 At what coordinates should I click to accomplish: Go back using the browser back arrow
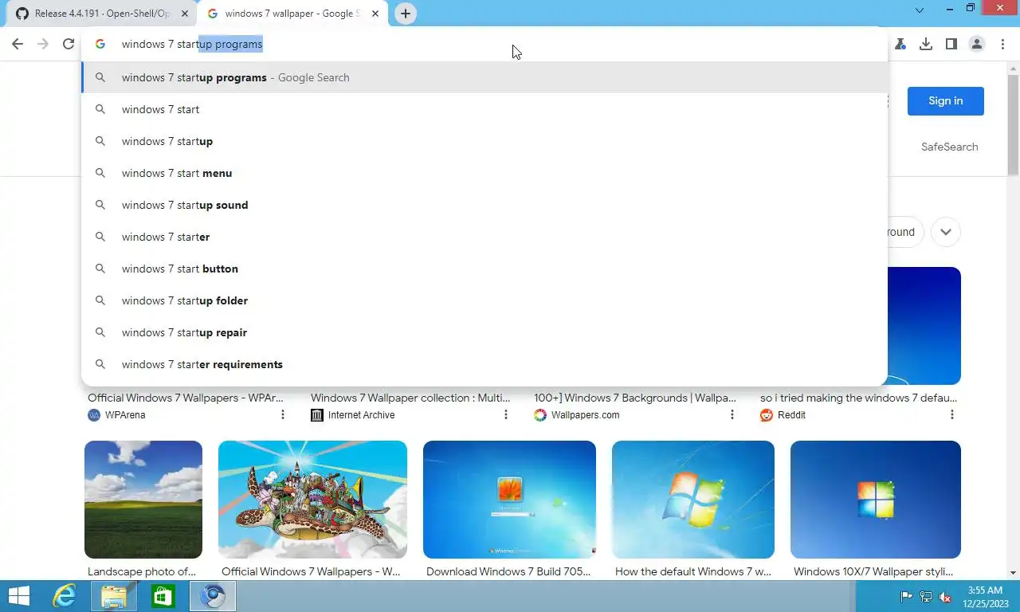(18, 44)
